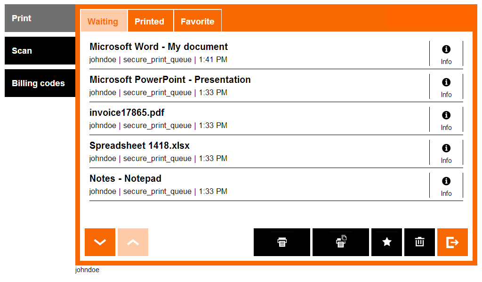482x282 pixels.
Task: Open the Favorite tab
Action: coord(197,21)
